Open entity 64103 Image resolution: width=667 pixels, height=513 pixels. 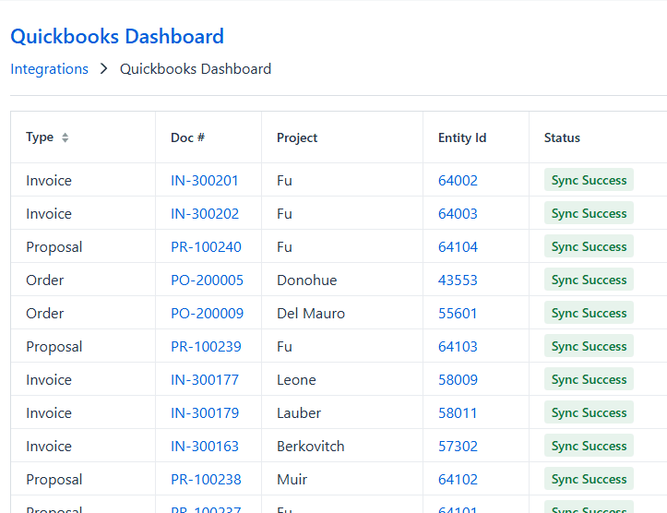click(458, 346)
